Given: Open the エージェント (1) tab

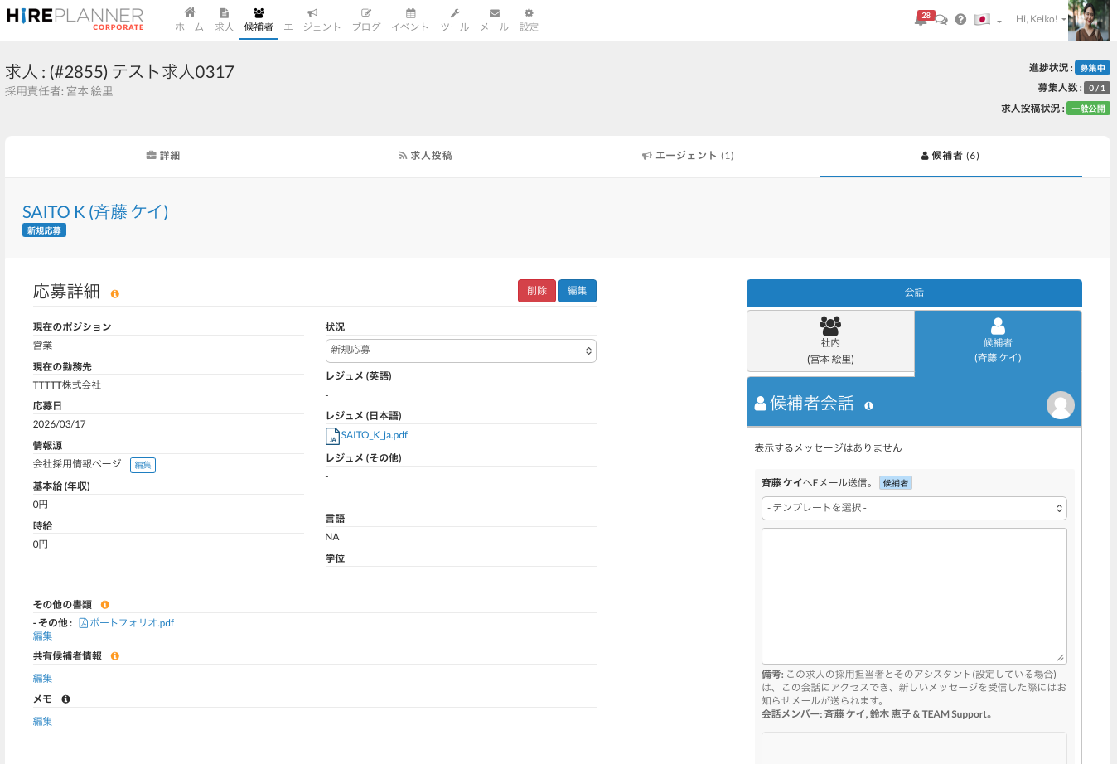Looking at the screenshot, I should click(x=688, y=156).
